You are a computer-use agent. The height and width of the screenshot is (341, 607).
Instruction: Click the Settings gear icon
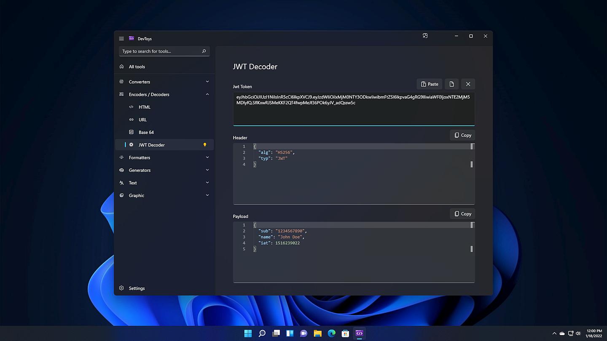(x=121, y=288)
